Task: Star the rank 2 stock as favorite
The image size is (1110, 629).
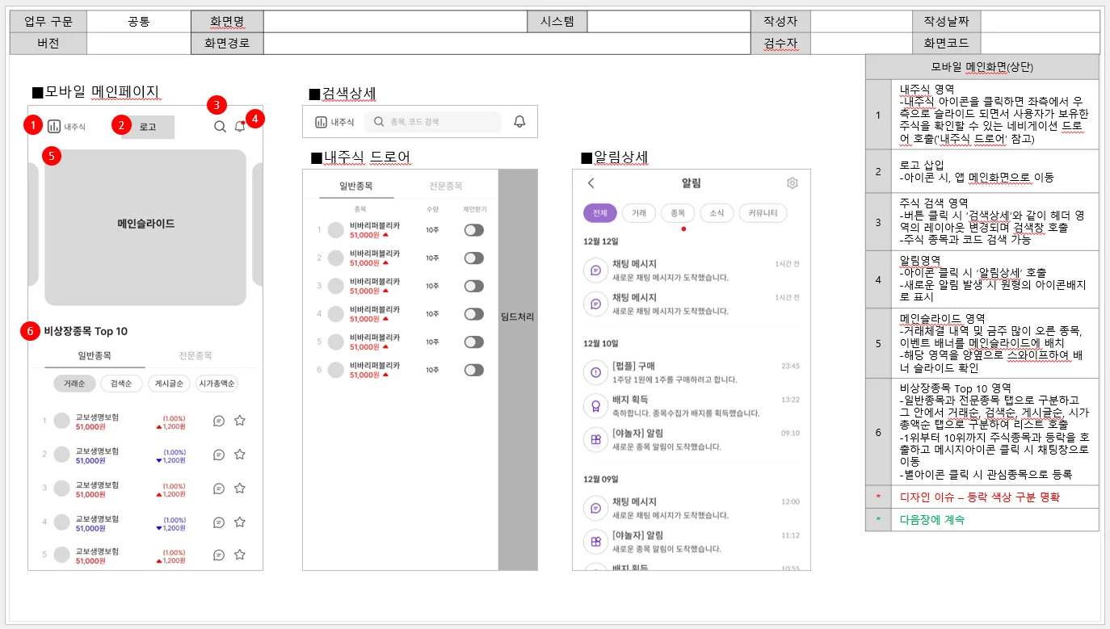Action: pyautogui.click(x=240, y=455)
